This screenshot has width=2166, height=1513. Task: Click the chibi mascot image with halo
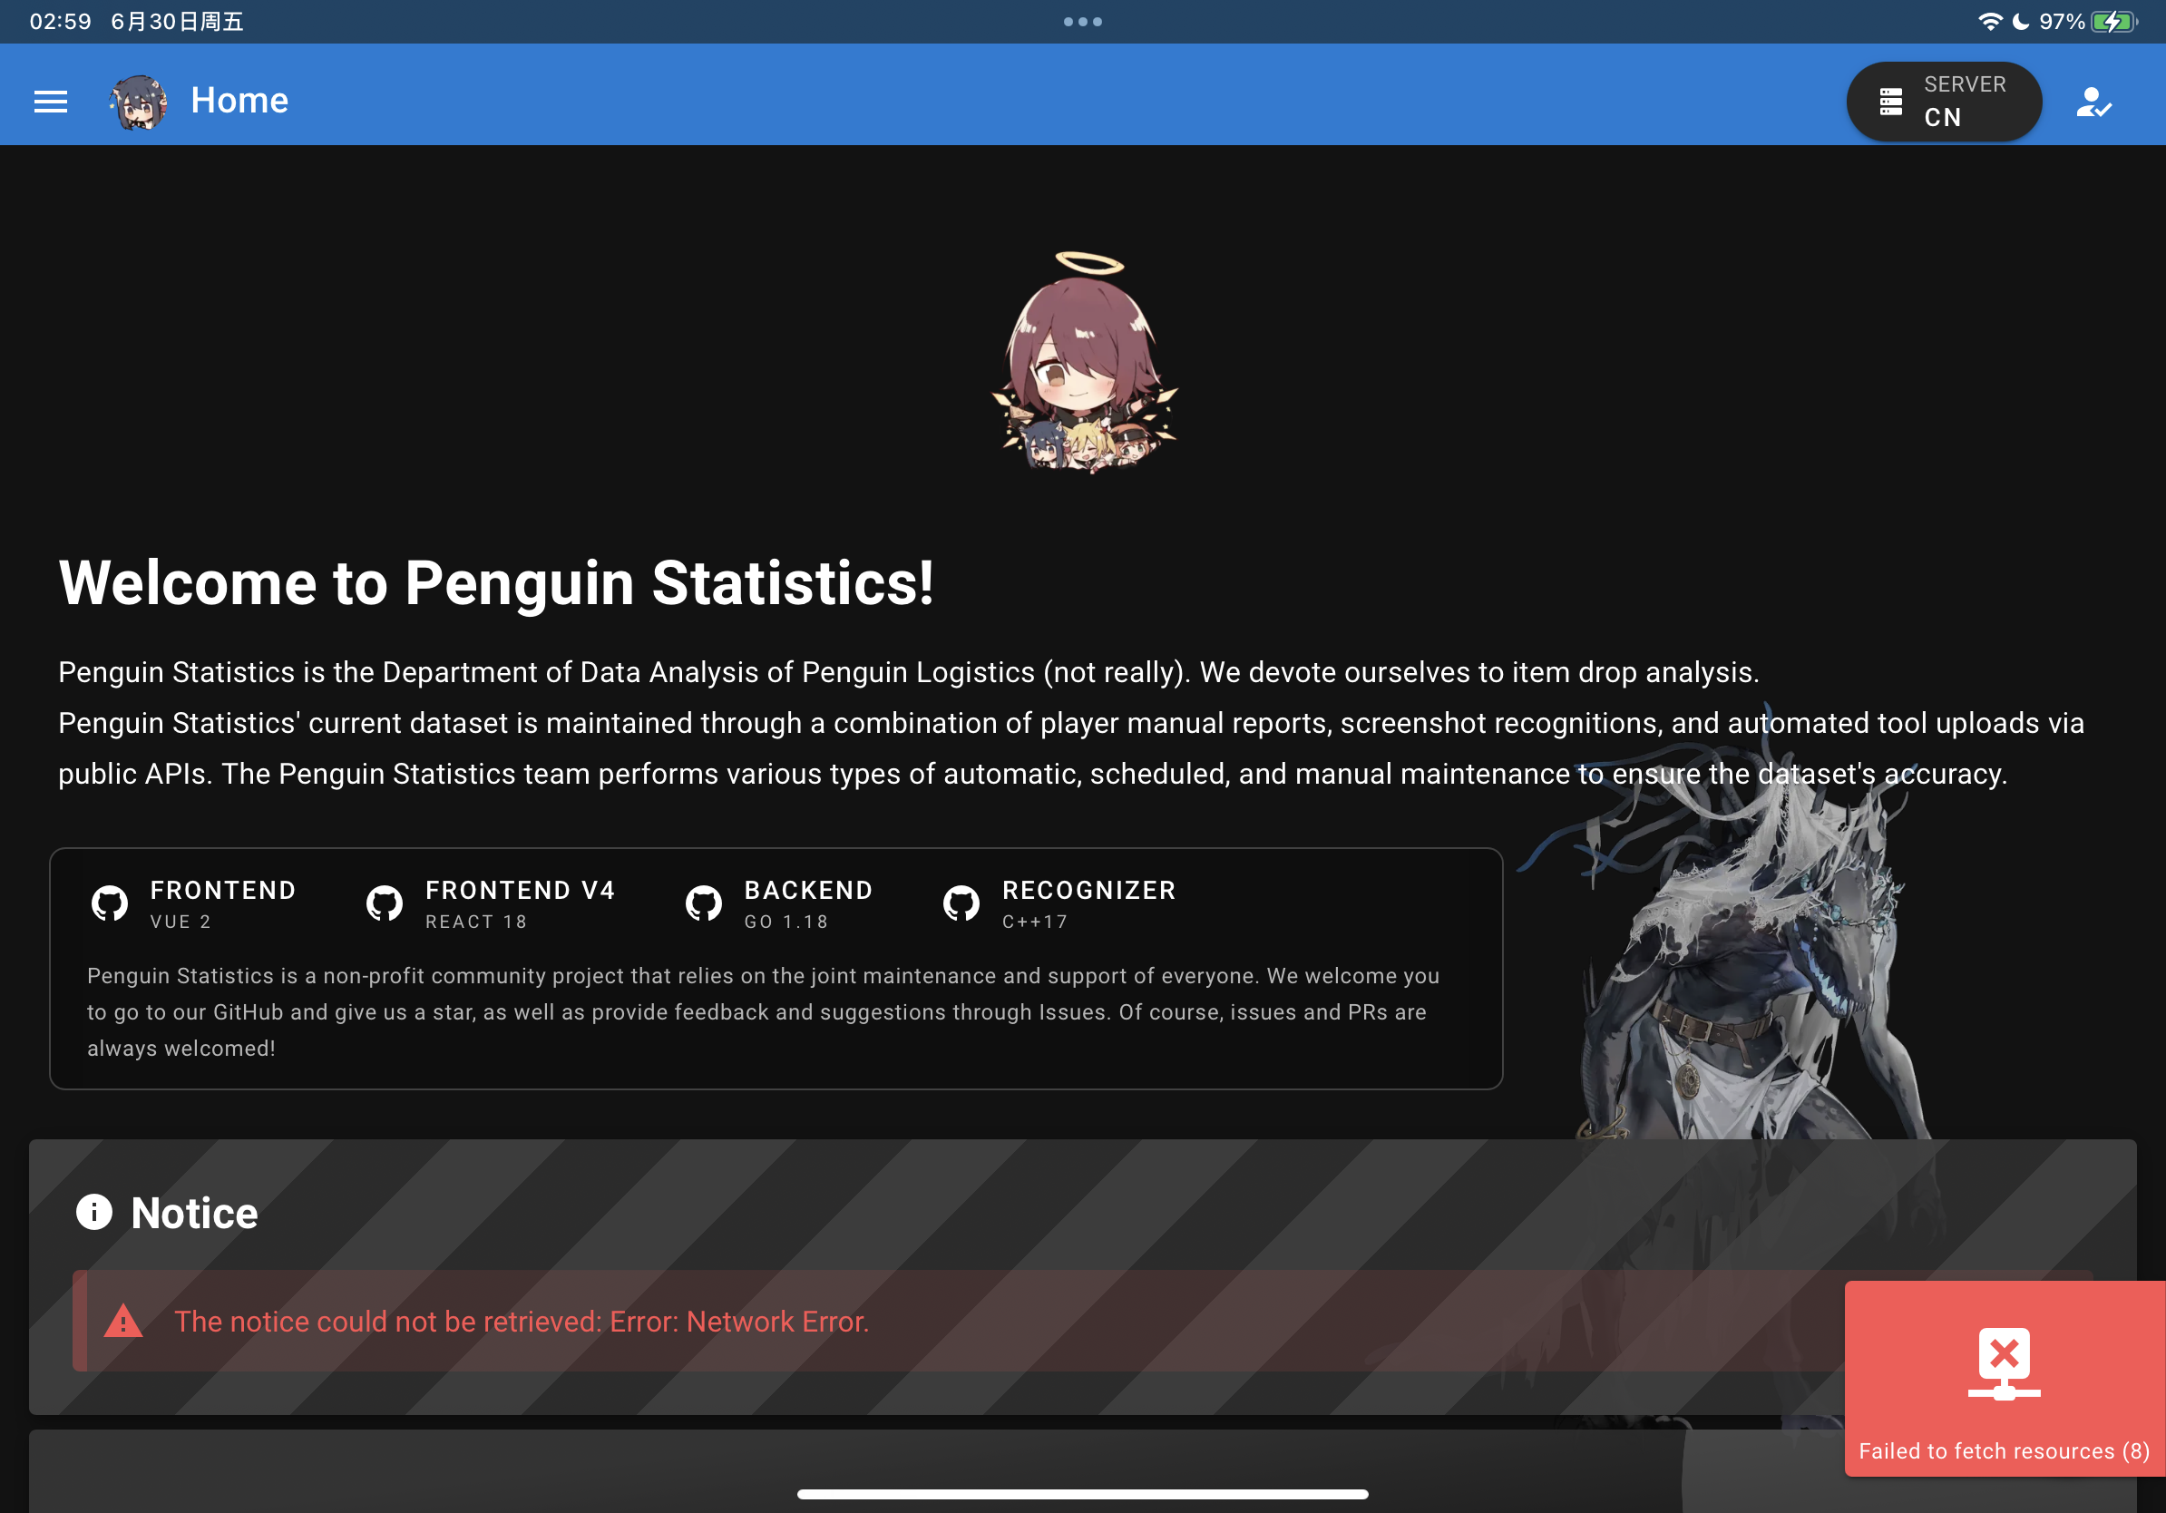1085,361
